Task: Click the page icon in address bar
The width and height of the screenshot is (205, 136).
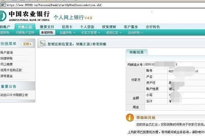Action: click(3, 5)
